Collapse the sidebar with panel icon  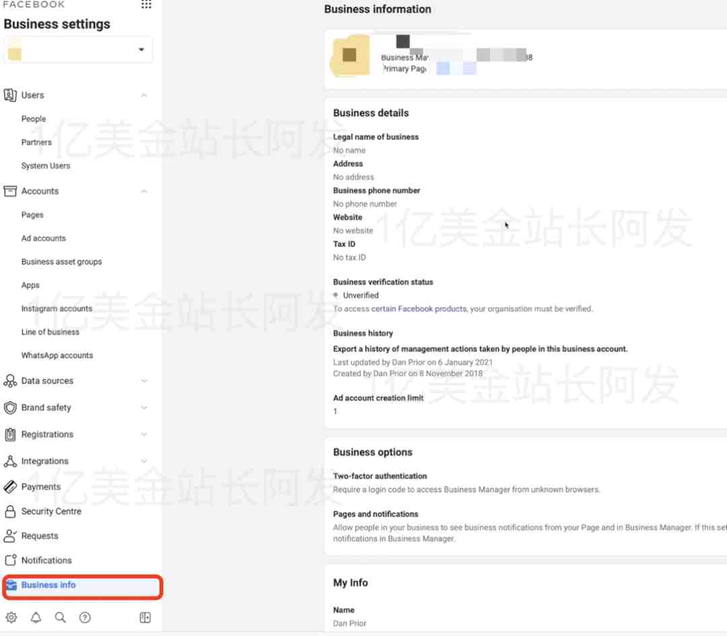[x=145, y=617]
